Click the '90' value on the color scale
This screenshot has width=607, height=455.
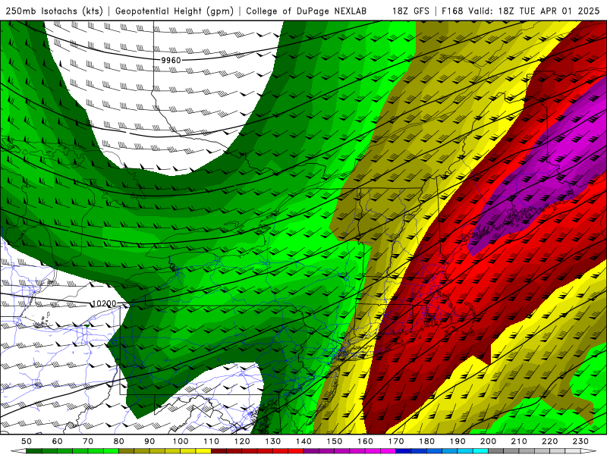[149, 441]
